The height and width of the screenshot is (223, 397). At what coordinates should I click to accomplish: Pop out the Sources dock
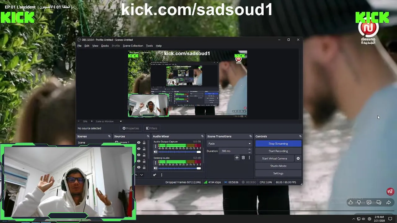(148, 136)
